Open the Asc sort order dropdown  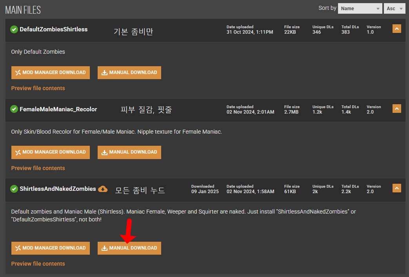click(x=394, y=8)
